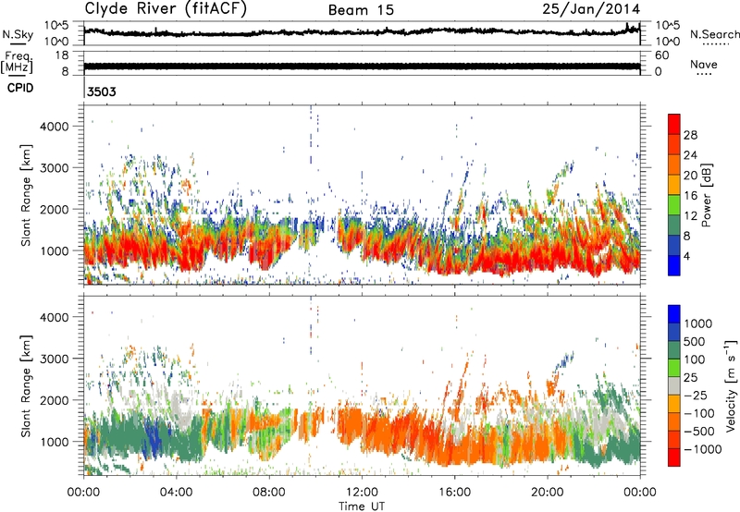Click the sky noise trace in the top panel

(362, 32)
